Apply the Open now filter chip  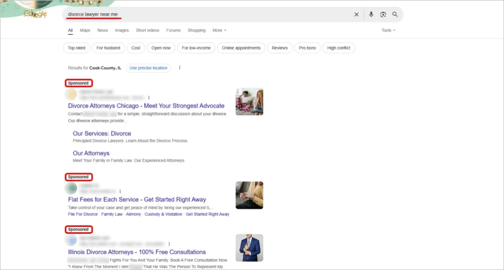point(161,48)
